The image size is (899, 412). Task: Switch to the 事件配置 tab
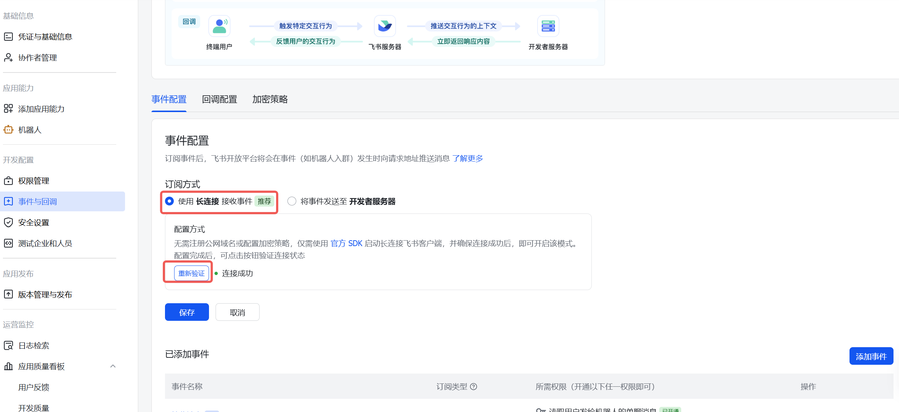click(169, 99)
